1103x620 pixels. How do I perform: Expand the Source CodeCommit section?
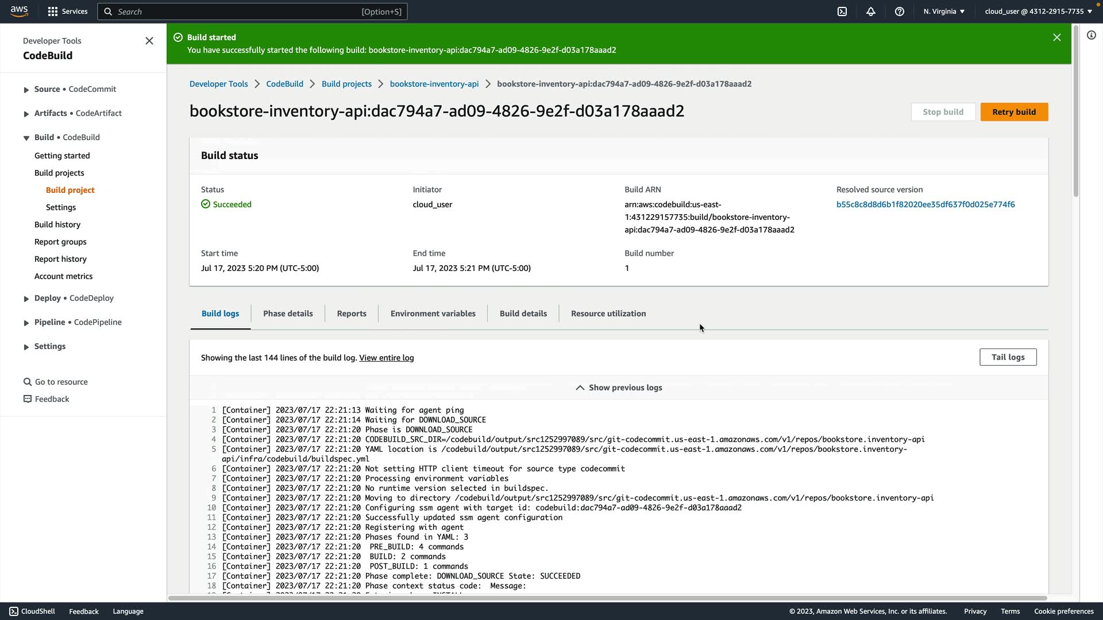(26, 90)
